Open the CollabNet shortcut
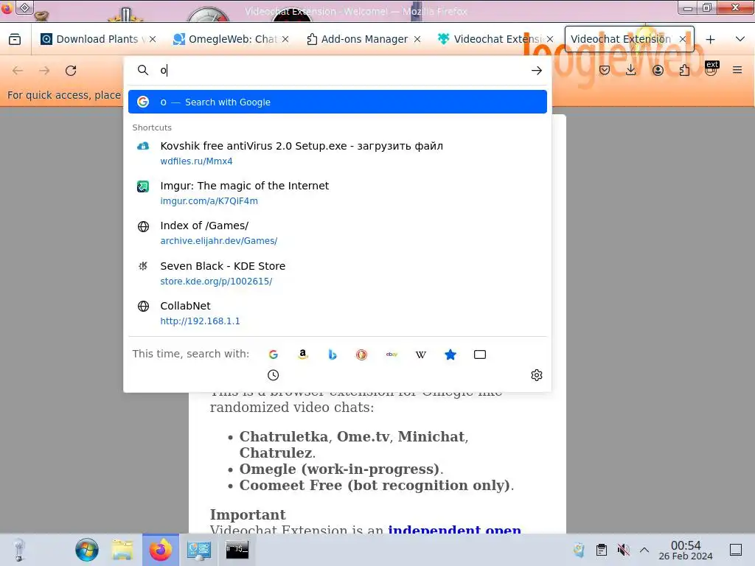This screenshot has width=755, height=566. pos(338,313)
